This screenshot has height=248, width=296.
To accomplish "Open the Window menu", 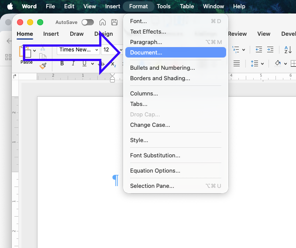I will point(213,6).
